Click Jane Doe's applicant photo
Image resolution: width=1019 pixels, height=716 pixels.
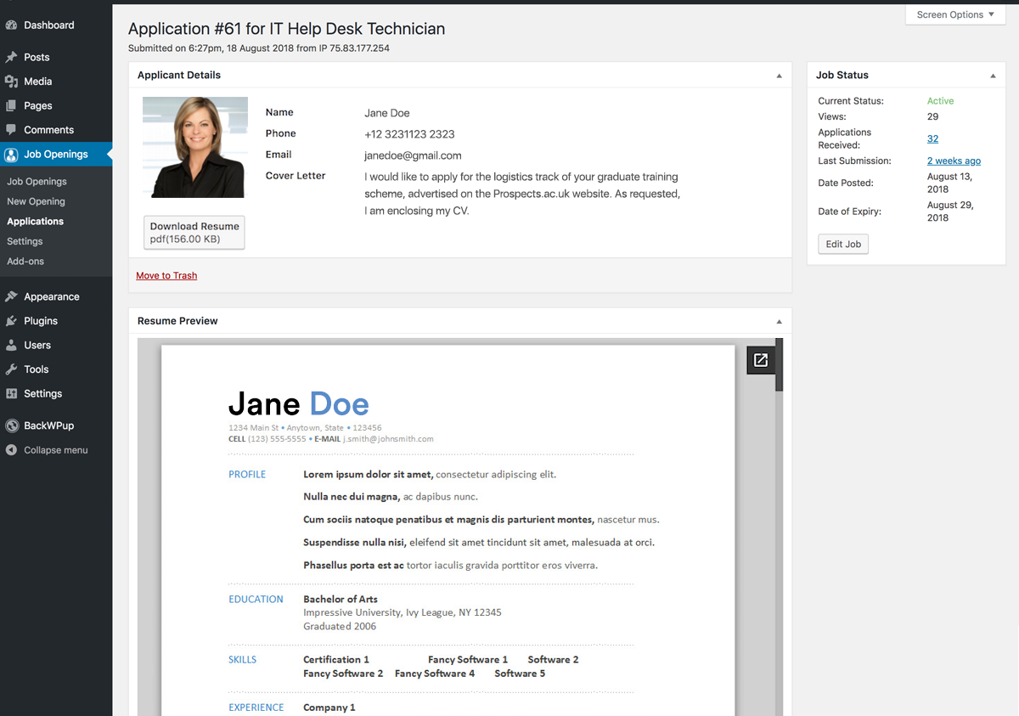(x=194, y=147)
